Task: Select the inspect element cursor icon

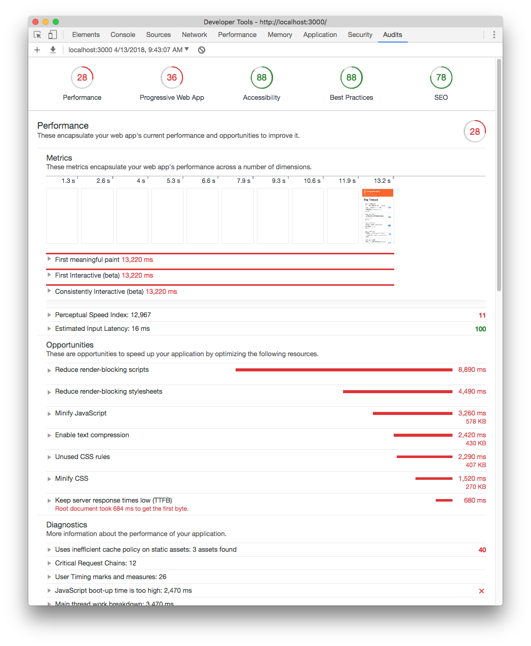Action: 37,34
